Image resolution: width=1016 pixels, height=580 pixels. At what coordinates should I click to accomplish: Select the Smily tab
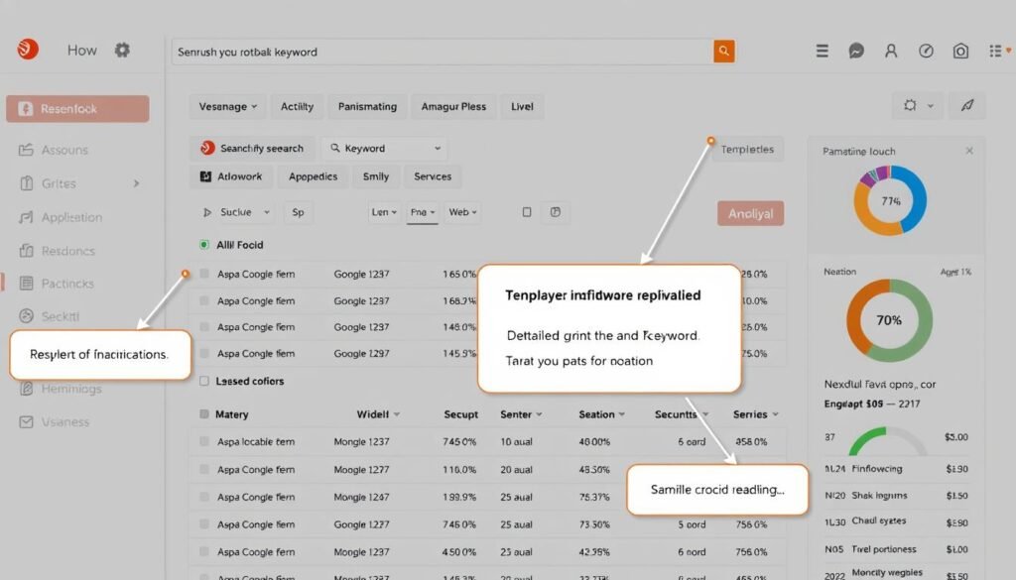376,176
